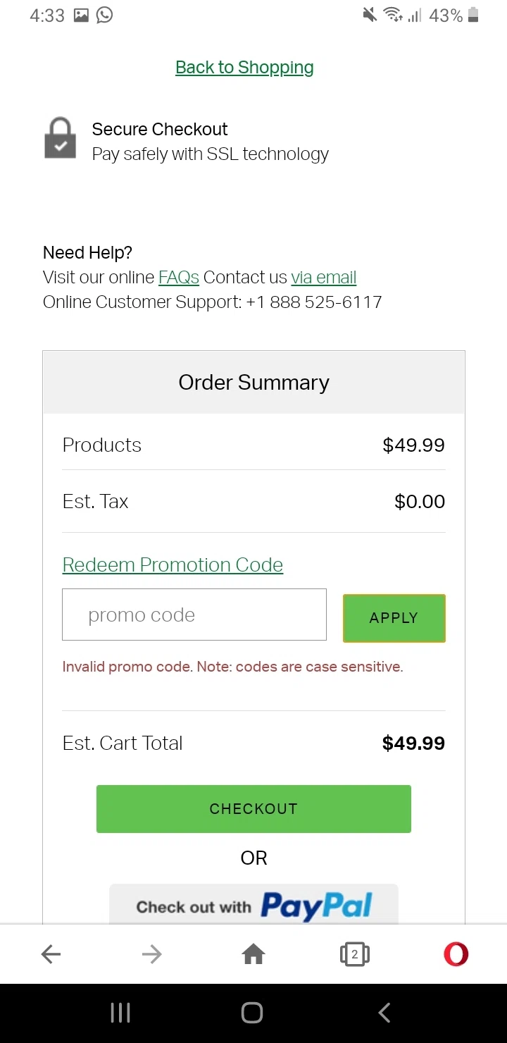Tap the image notification icon in status bar
507x1043 pixels.
click(x=81, y=15)
